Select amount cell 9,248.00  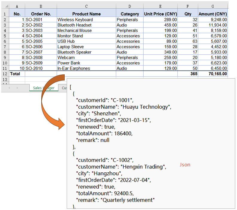pyautogui.click(x=213, y=20)
